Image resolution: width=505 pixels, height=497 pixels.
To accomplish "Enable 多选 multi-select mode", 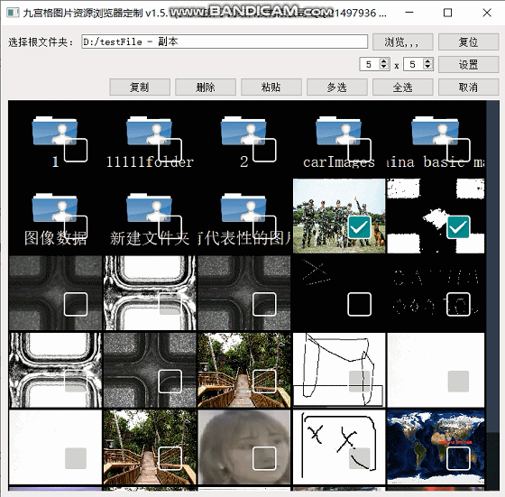I will [336, 87].
